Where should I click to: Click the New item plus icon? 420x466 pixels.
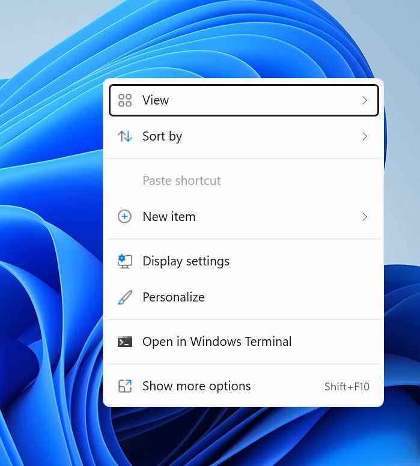tap(124, 217)
